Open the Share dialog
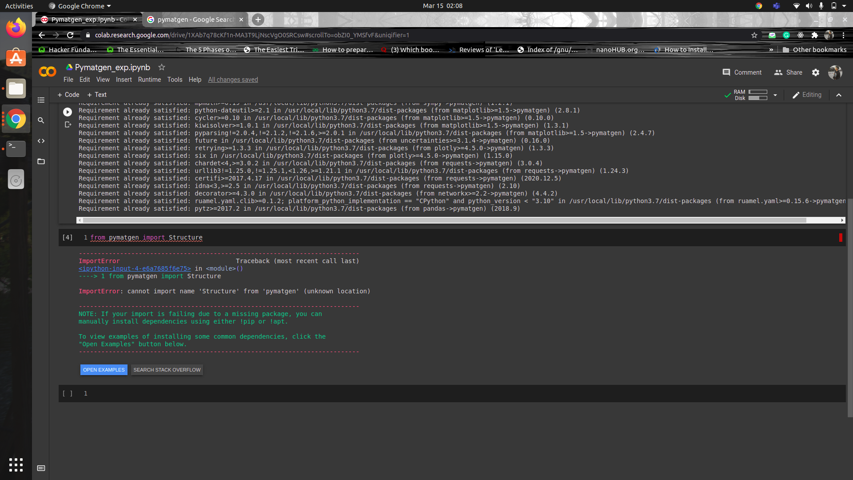 788,72
